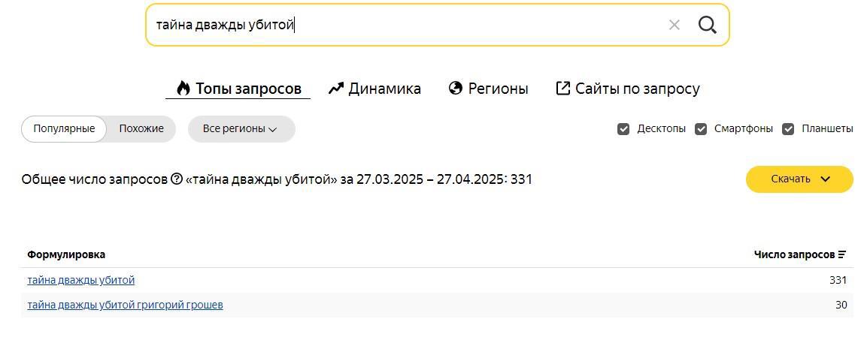This screenshot has height=337, width=867.
Task: Open the Все регионы dropdown
Action: point(241,129)
